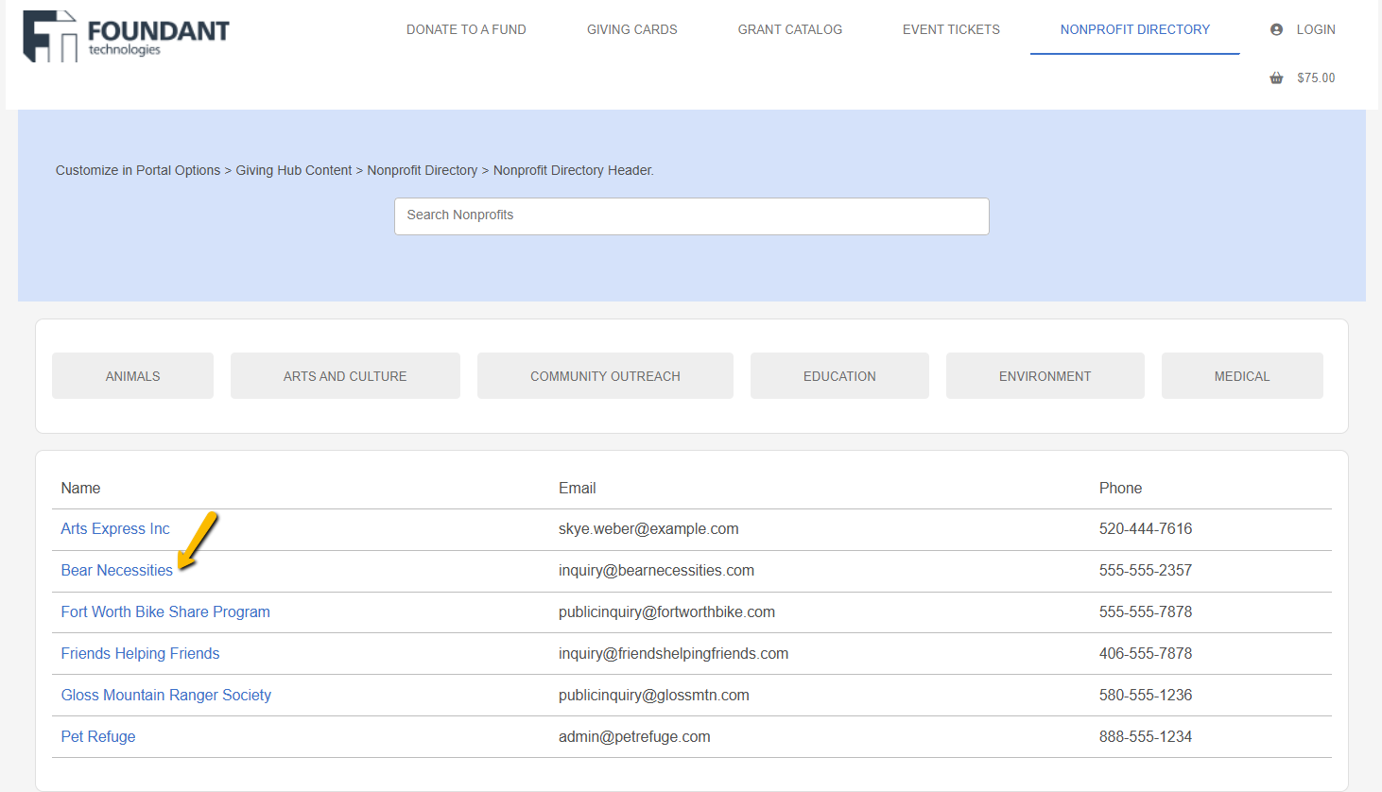Screen dimensions: 1382x792
Task: Click the Phone column header
Action: click(x=1120, y=489)
